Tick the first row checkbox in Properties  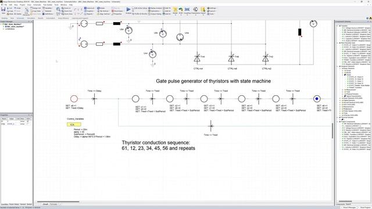click(x=28, y=121)
